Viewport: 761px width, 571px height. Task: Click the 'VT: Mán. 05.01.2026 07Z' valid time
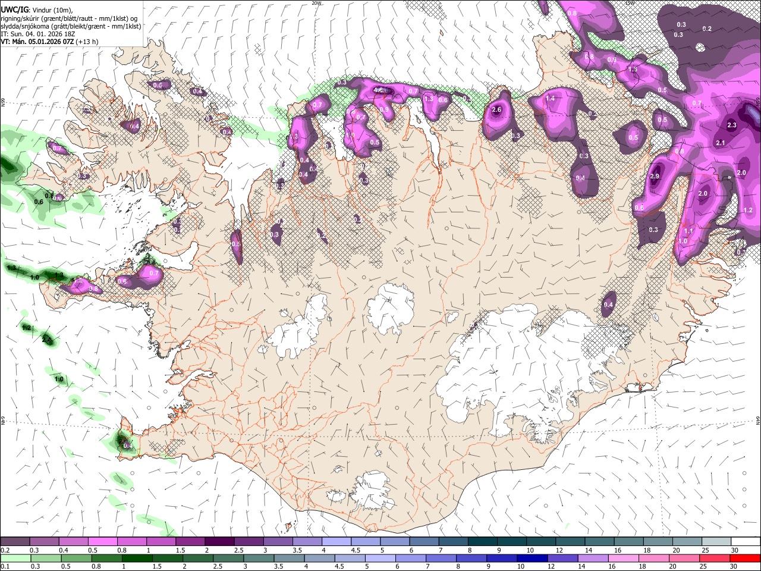tap(37, 42)
